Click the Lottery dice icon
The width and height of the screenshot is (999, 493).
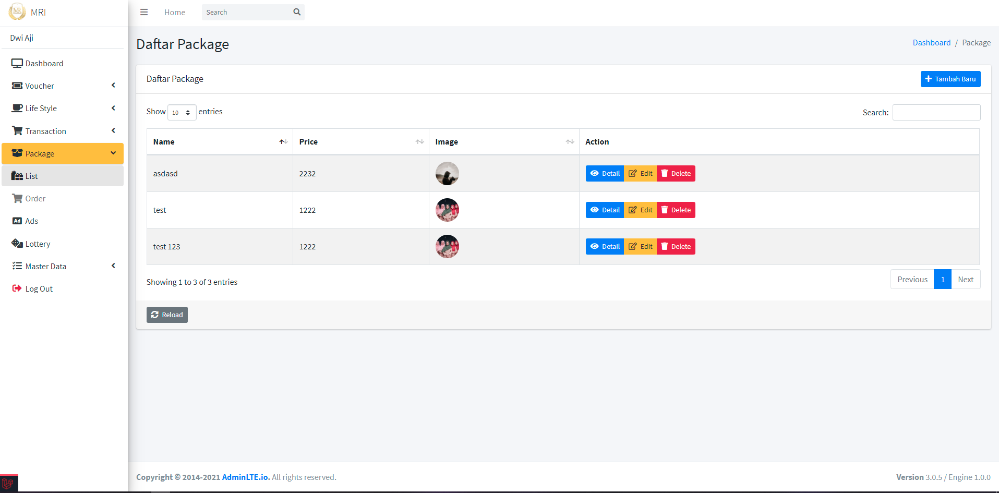click(x=17, y=244)
